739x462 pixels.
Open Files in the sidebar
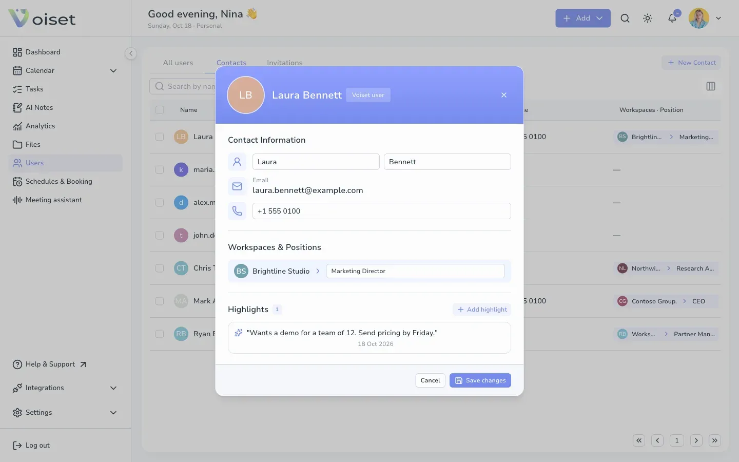coord(66,144)
